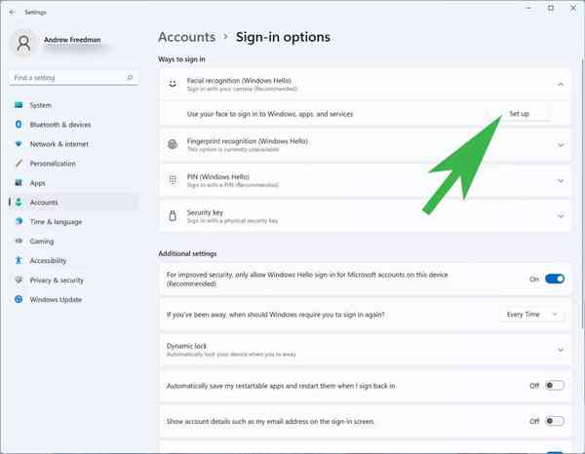This screenshot has height=454, width=585.
Task: Open the Privacy & security shield icon
Action: tap(19, 281)
